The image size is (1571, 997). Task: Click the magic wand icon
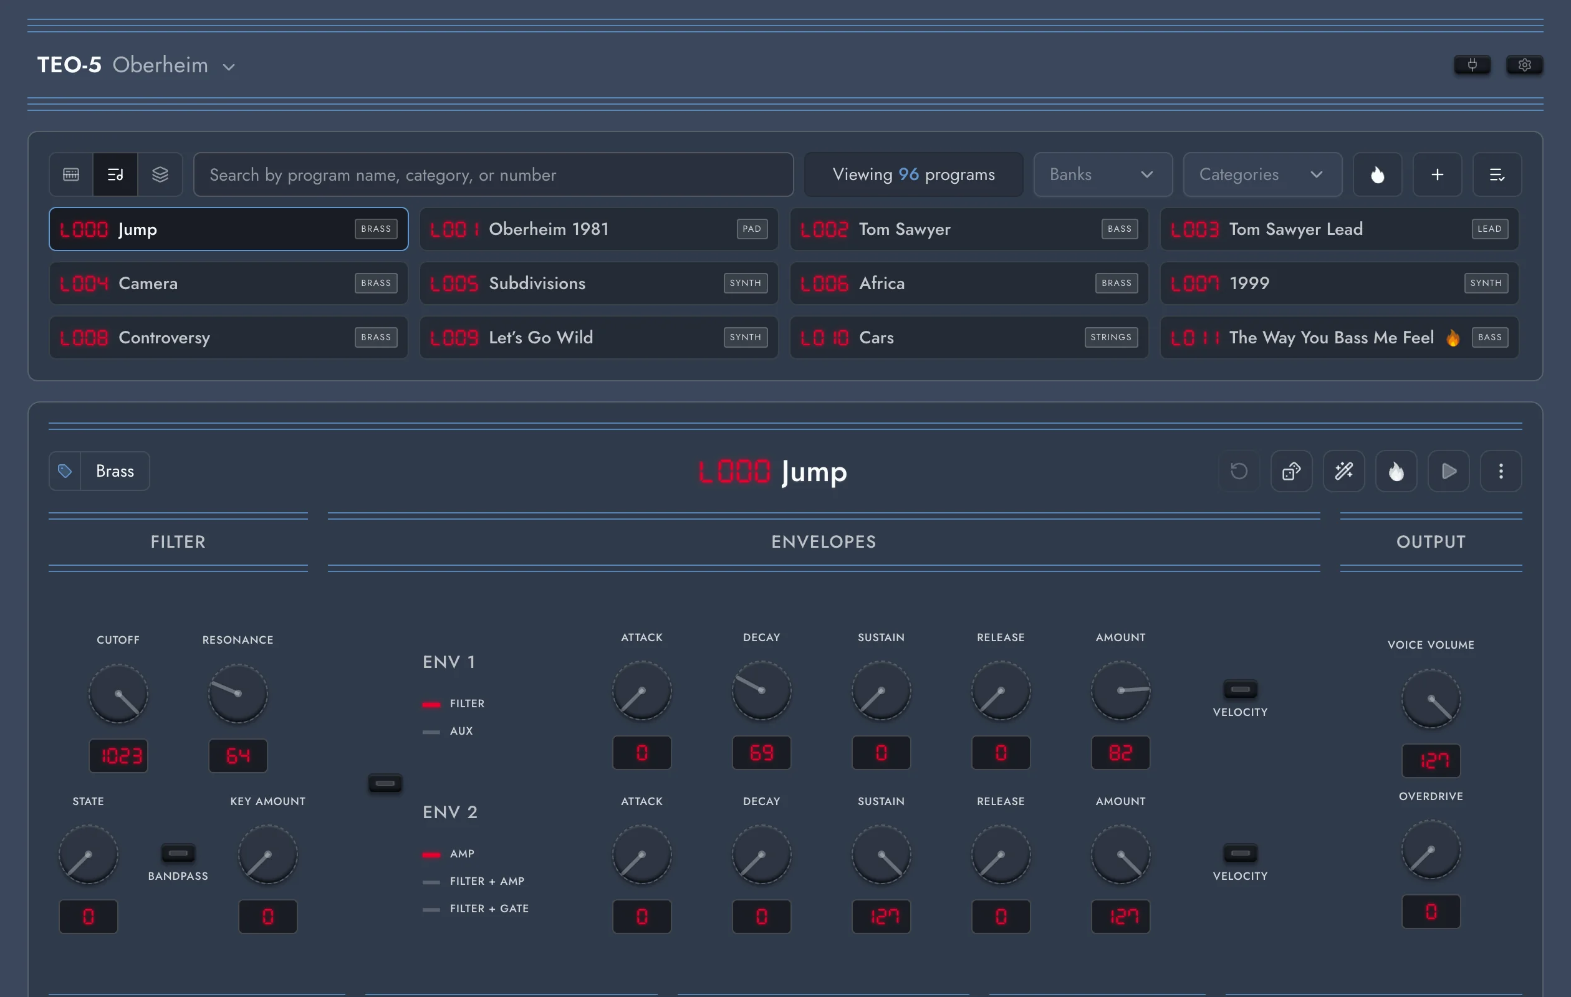pyautogui.click(x=1343, y=471)
